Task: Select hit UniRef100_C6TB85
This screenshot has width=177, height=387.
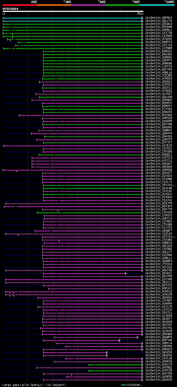Action: [159, 36]
